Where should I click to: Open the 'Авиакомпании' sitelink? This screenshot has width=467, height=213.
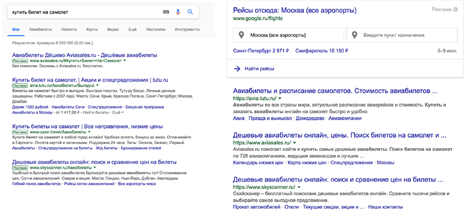345,118
